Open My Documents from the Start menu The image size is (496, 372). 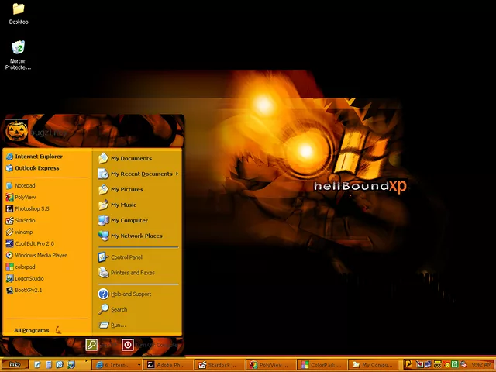pos(130,158)
